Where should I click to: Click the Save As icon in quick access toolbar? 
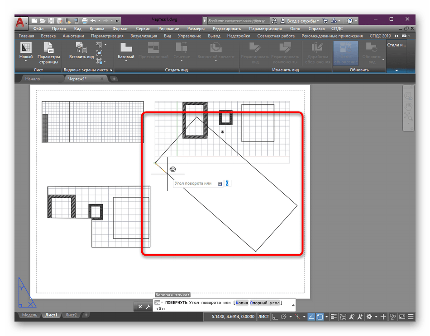pyautogui.click(x=59, y=20)
